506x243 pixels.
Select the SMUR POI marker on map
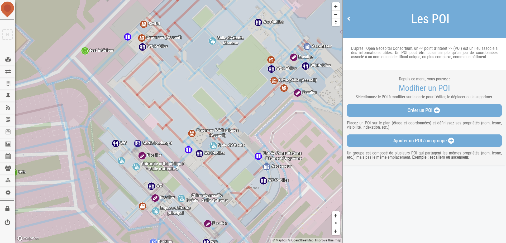click(144, 24)
